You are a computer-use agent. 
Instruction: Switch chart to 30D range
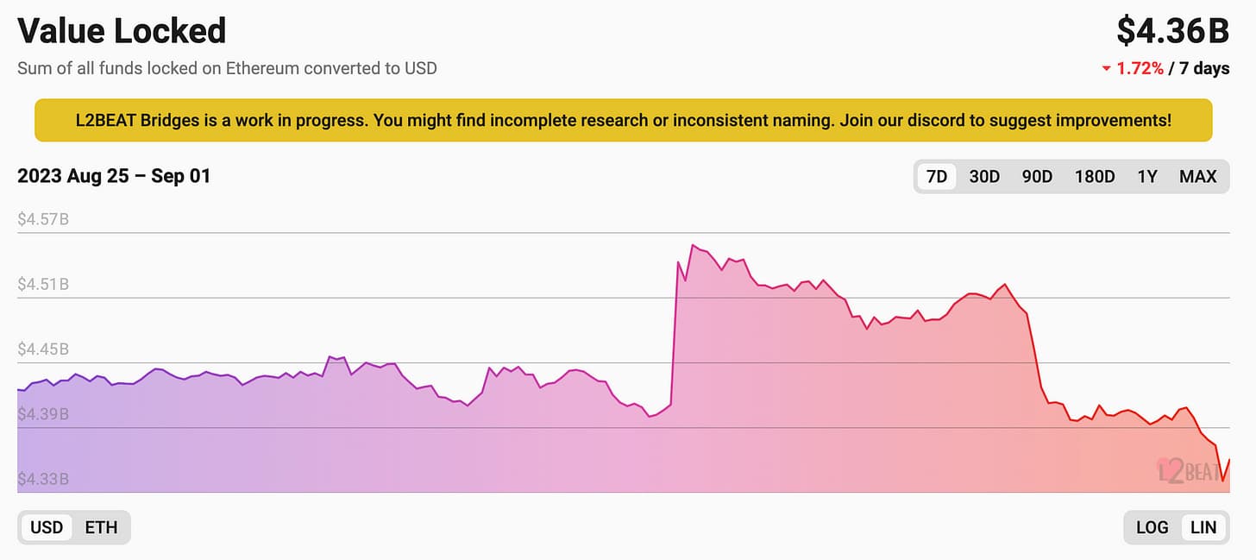pos(984,177)
